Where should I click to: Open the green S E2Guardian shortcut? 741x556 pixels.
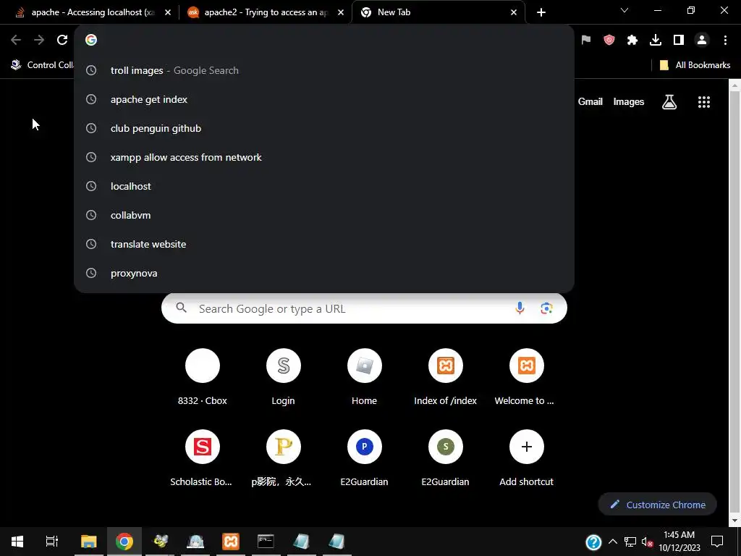[x=446, y=459]
